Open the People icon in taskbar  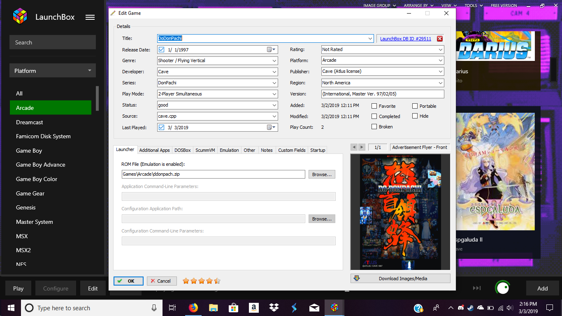coord(436,308)
